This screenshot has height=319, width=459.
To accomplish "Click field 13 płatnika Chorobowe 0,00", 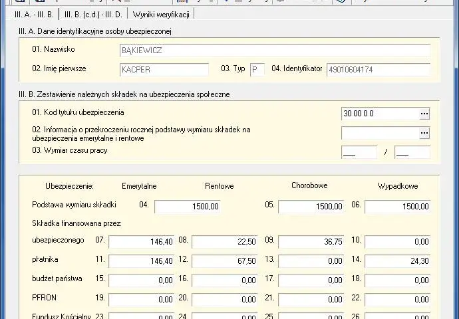I will pos(311,261).
